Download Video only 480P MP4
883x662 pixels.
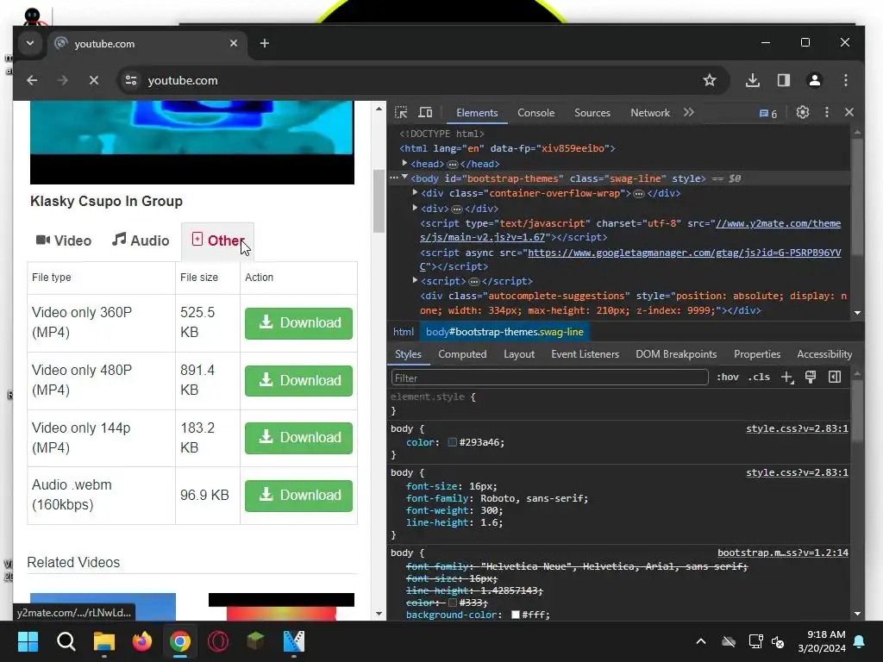[298, 380]
